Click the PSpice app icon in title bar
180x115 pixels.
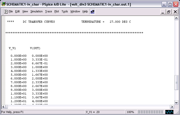tap(4, 4)
